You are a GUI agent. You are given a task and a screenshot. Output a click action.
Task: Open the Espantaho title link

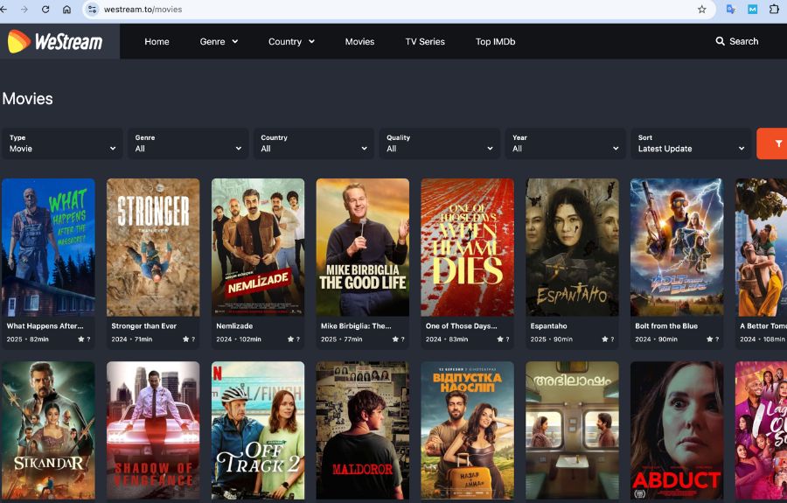(548, 325)
